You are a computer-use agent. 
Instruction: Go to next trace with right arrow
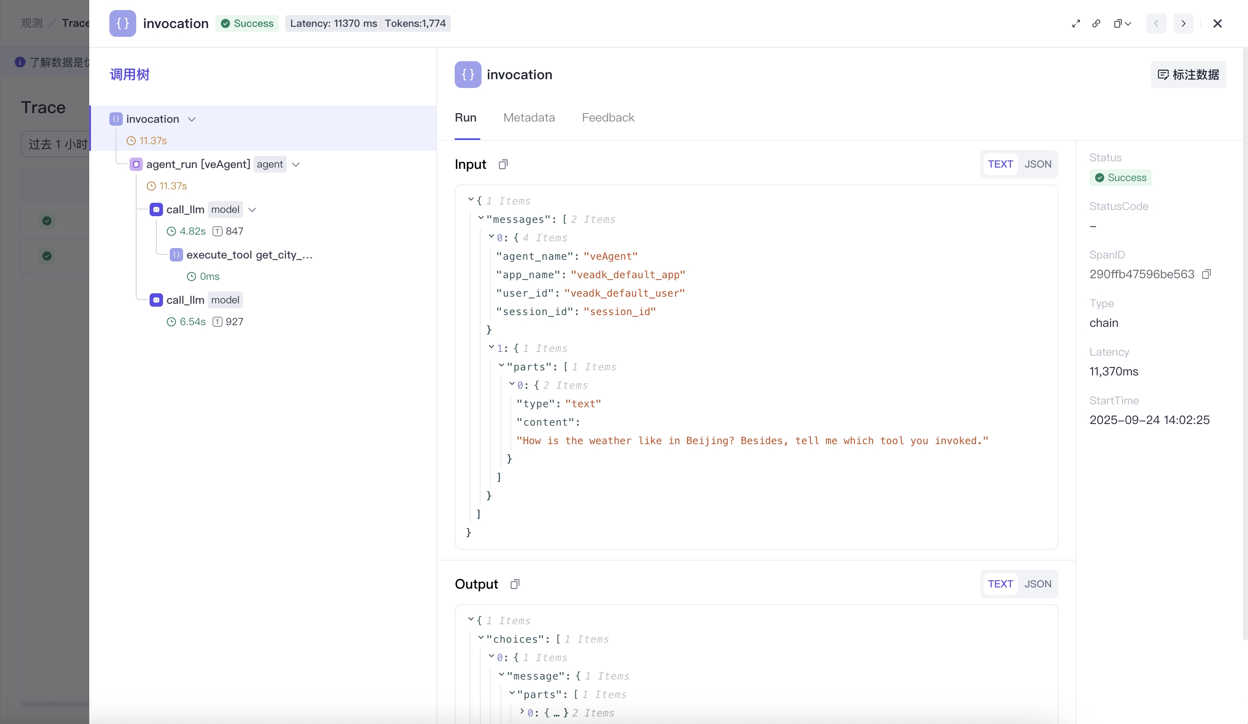(1183, 24)
